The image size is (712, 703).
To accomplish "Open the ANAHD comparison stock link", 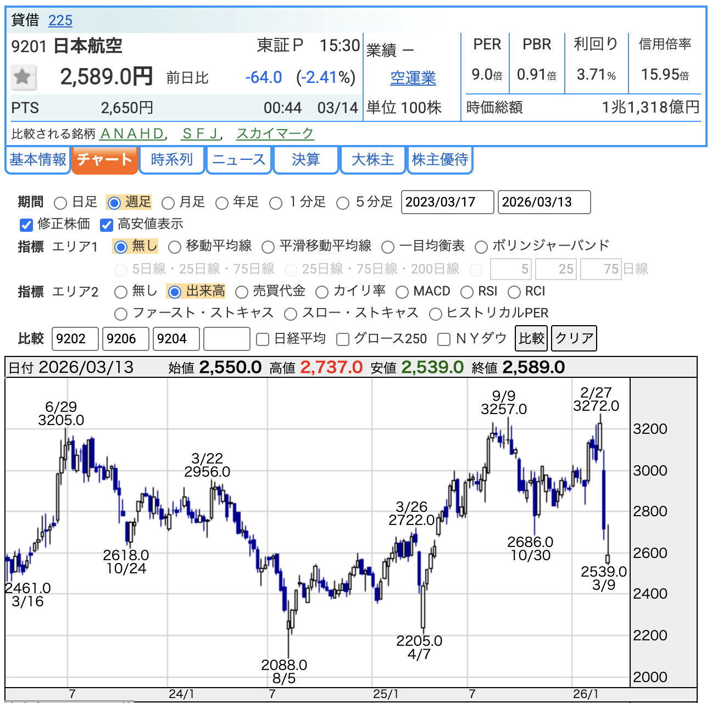I will click(x=132, y=133).
